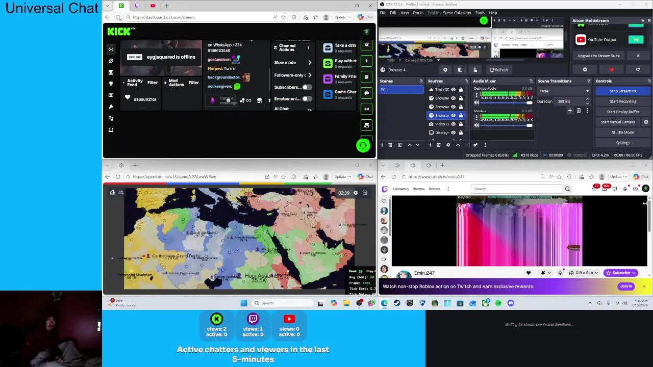The height and width of the screenshot is (367, 653).
Task: Open the shop icon in Kick chat
Action: tap(259, 100)
